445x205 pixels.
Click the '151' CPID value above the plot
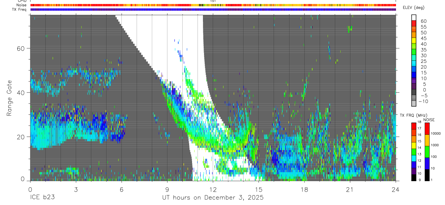click(x=213, y=1)
